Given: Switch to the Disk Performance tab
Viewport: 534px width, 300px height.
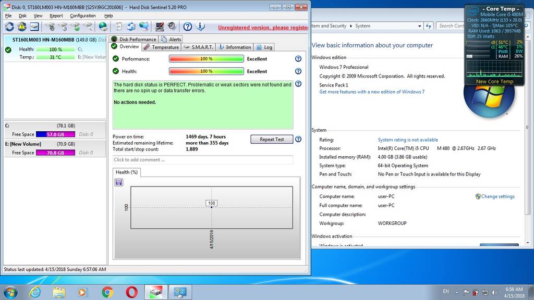Looking at the screenshot, I should (134, 39).
